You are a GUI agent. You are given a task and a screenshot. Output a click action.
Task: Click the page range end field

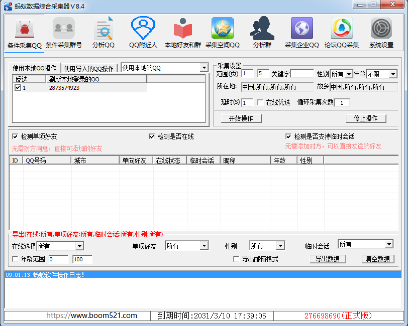pos(263,74)
